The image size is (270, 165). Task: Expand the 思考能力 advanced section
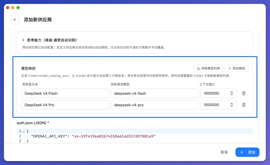click(23, 40)
